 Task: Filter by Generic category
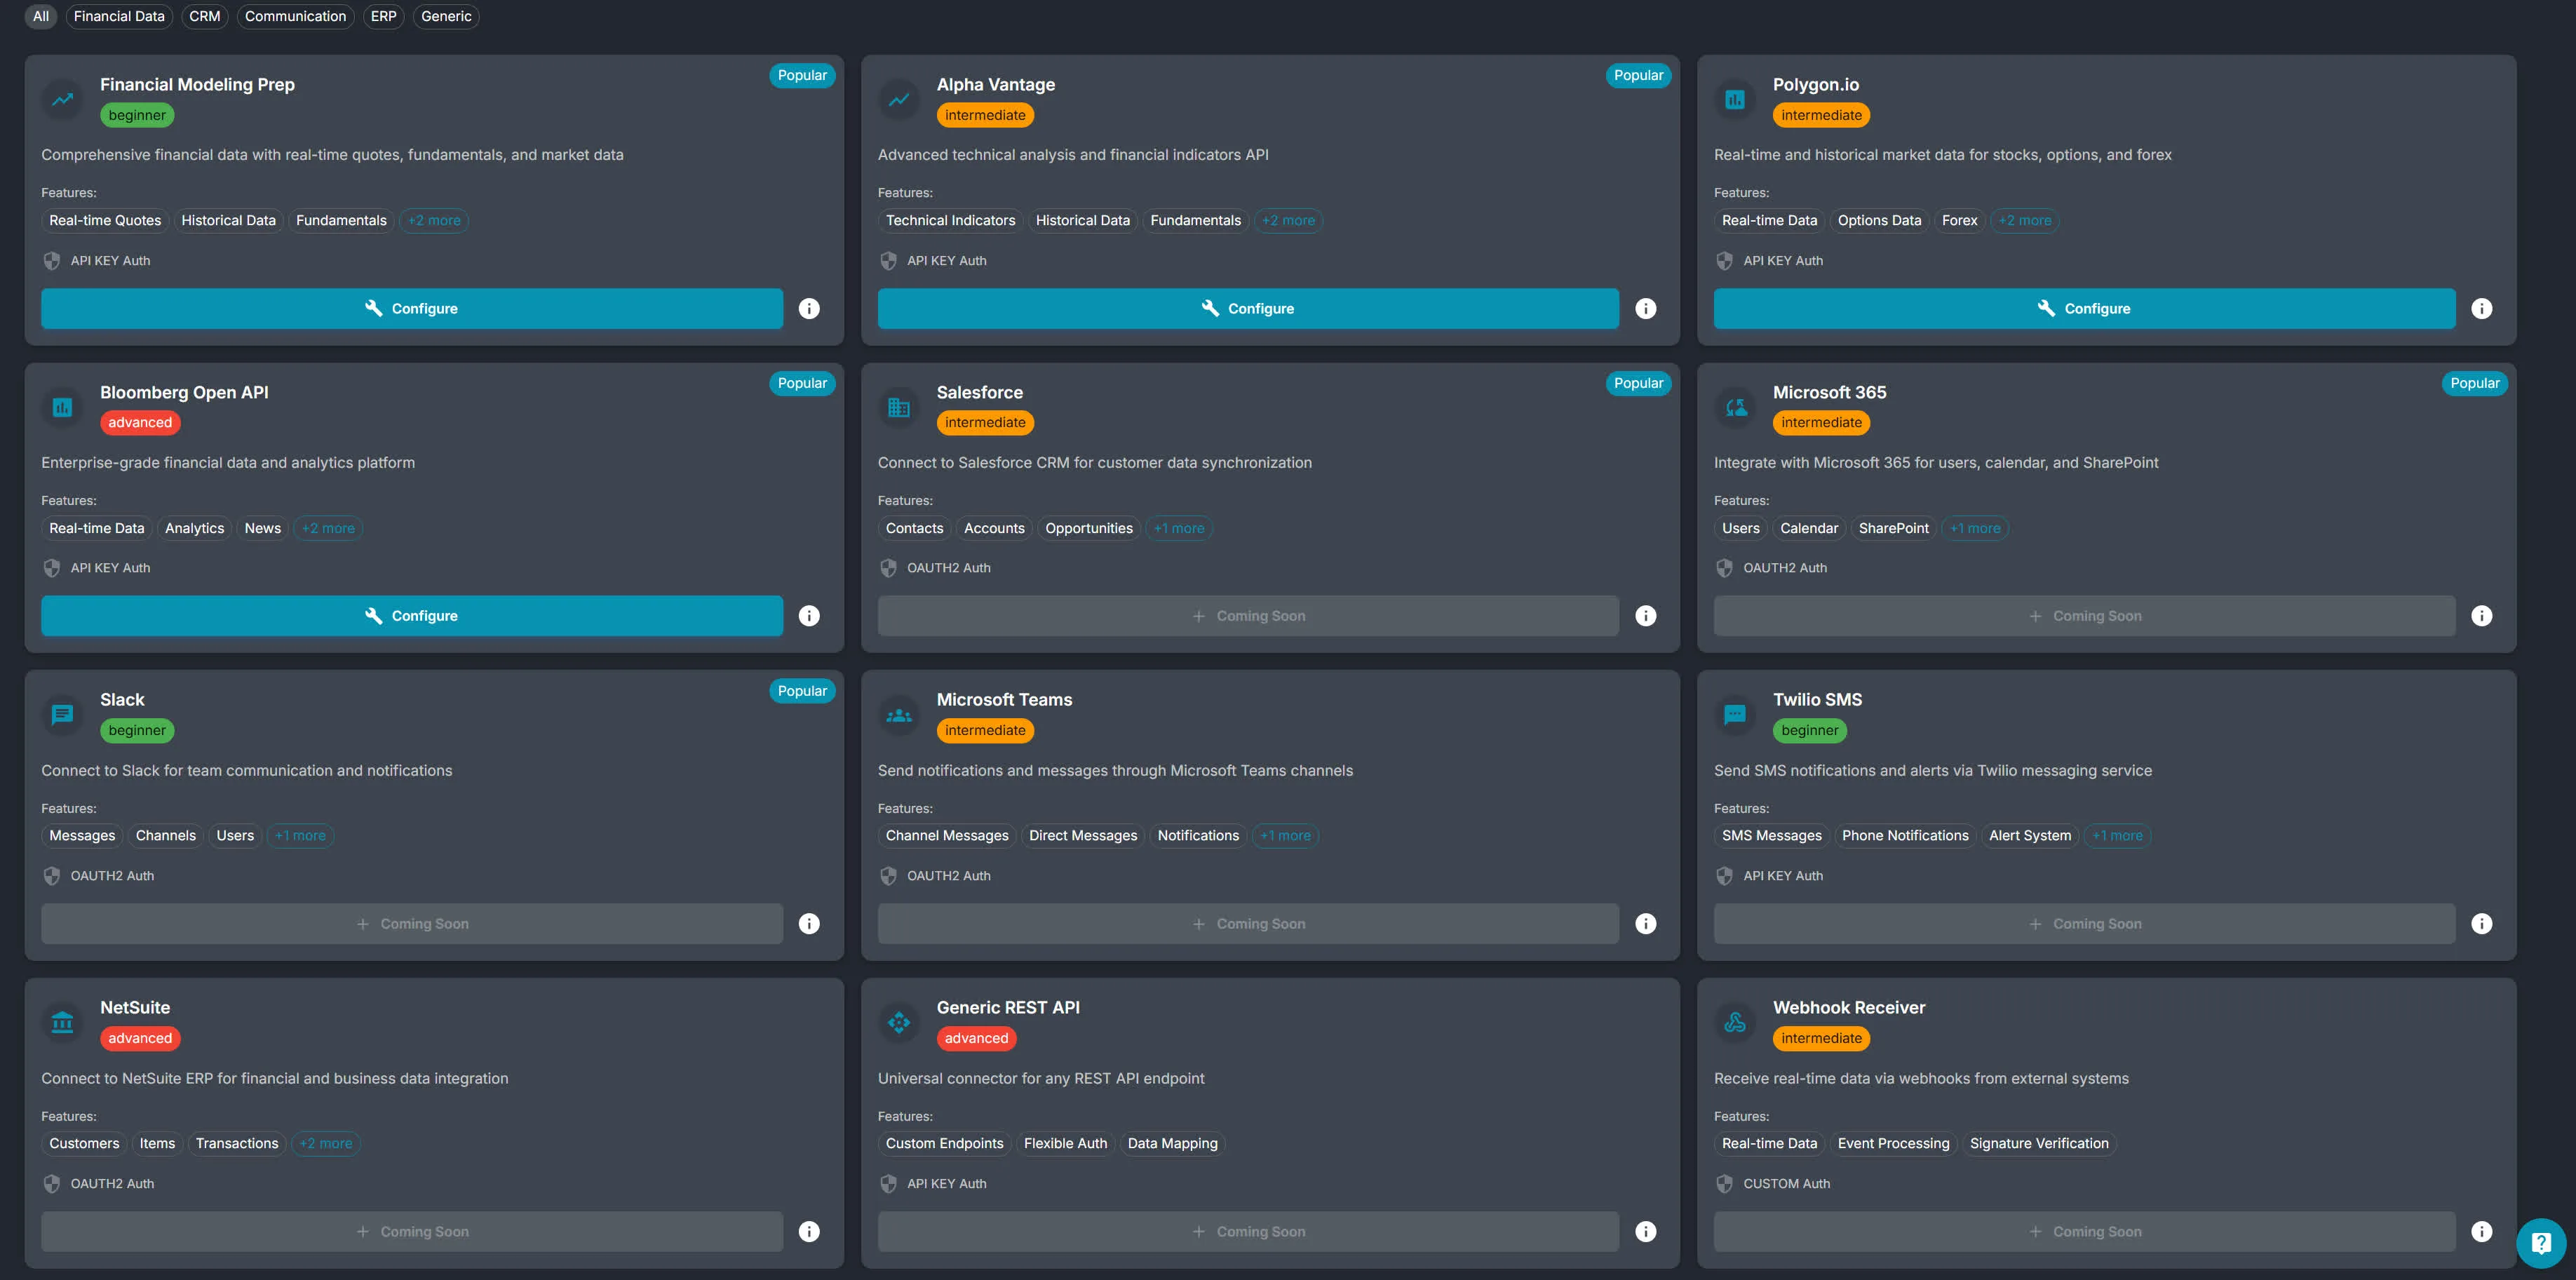(446, 16)
